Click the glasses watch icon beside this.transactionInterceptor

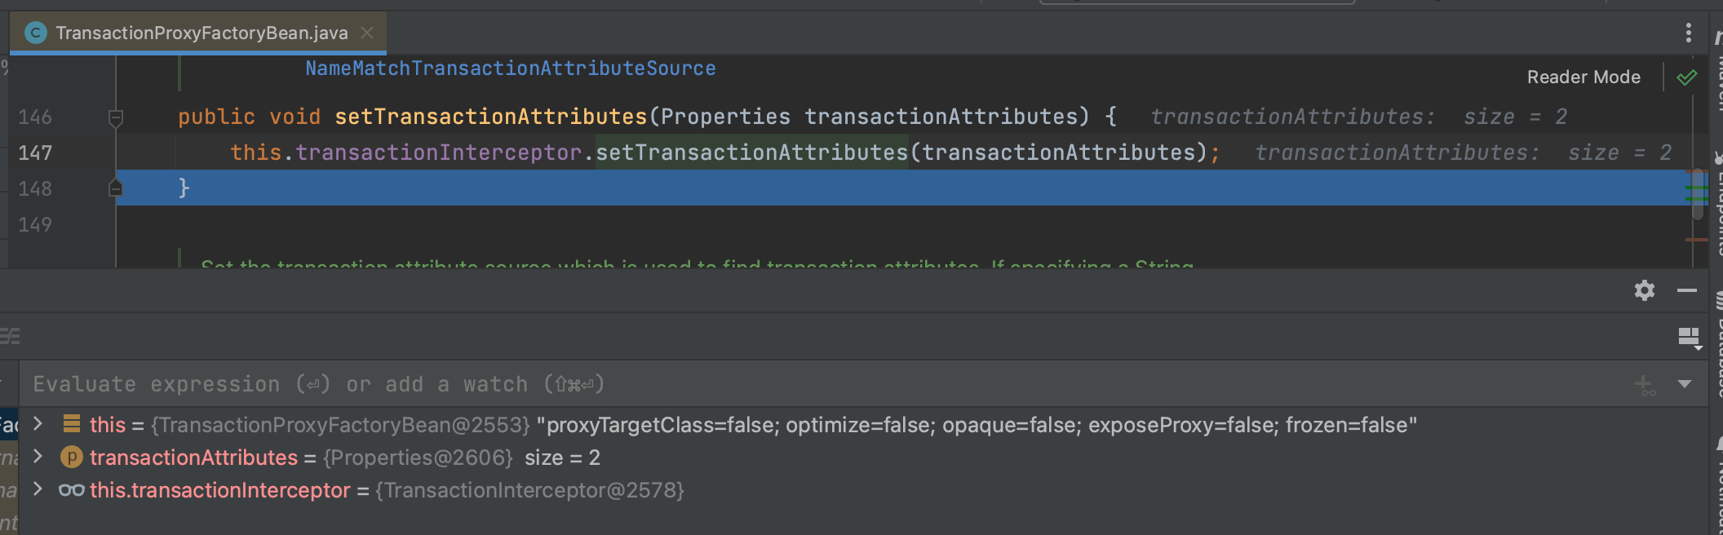[71, 490]
